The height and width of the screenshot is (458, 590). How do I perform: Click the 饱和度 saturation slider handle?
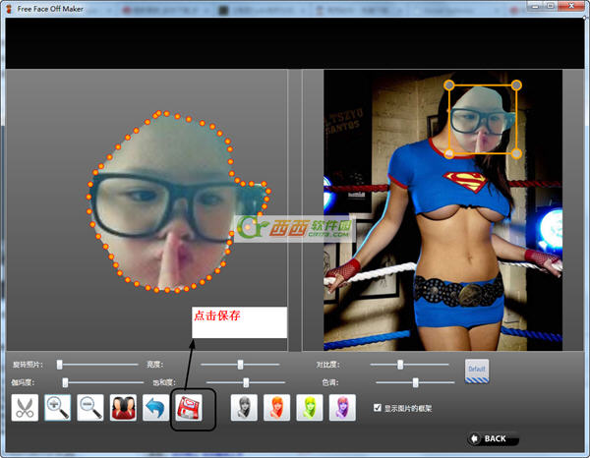click(x=246, y=381)
